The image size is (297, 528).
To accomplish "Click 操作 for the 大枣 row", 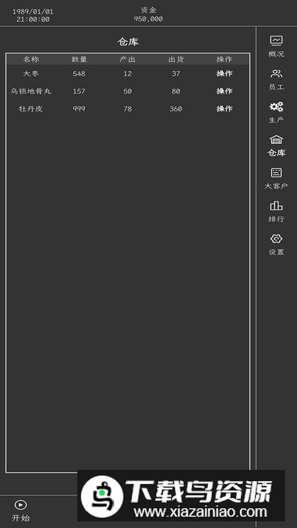I will 224,73.
